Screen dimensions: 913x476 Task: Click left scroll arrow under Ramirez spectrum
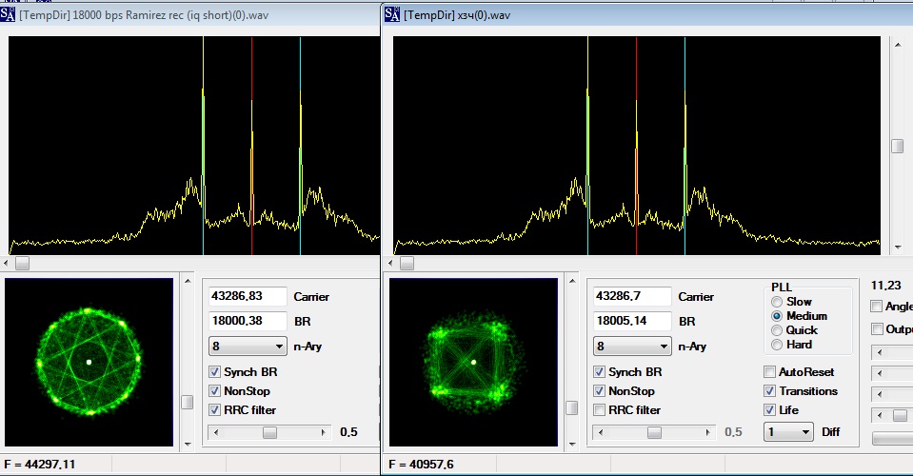[x=6, y=264]
